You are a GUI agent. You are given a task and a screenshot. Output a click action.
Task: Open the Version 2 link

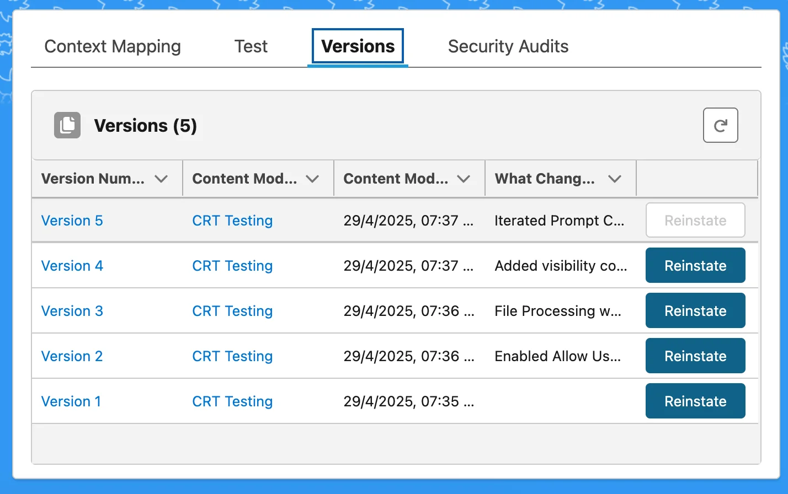[72, 356]
